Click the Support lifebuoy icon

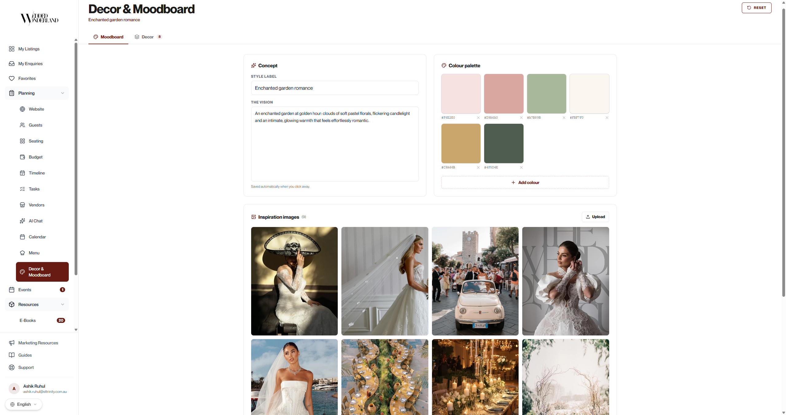tap(12, 367)
